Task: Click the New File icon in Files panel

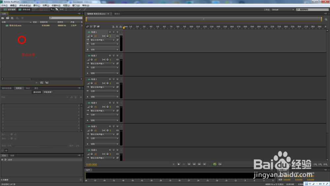Action: click(x=12, y=18)
